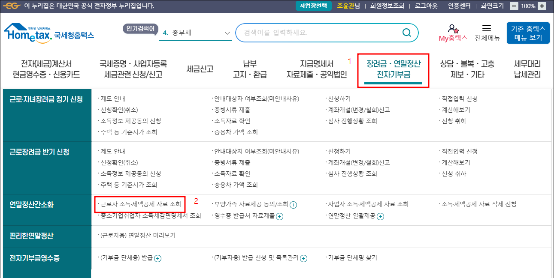554x278 pixels.
Task: Open the 전체메뉴 hamburger icon
Action: coord(487,28)
